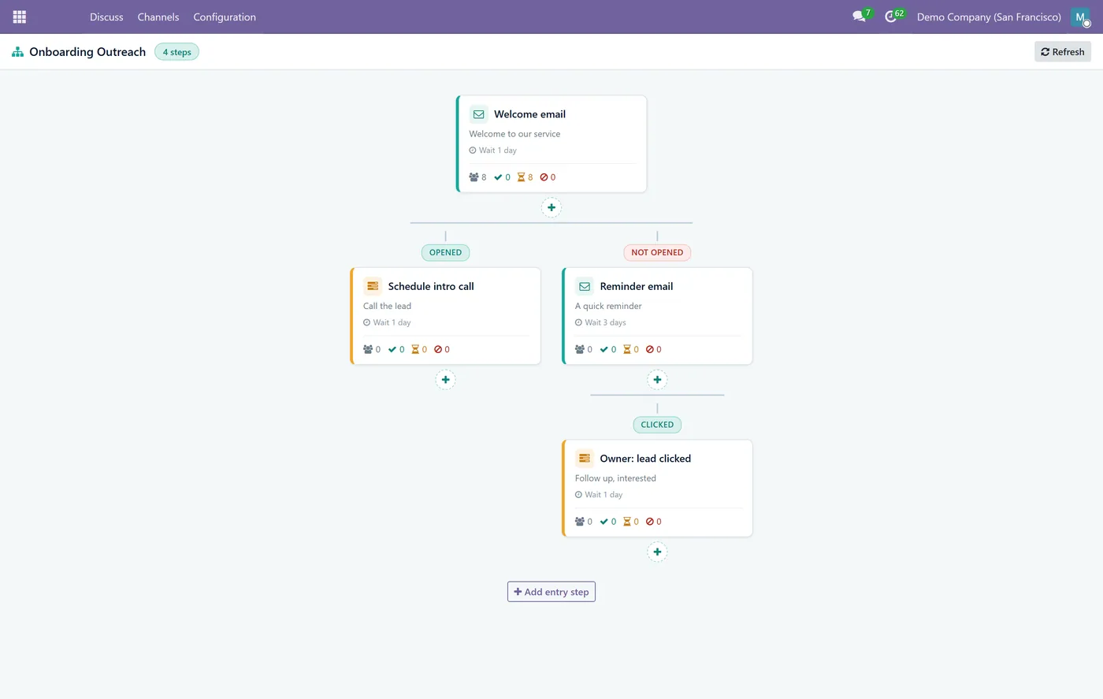Click the envelope icon on Reminder email card
1103x699 pixels.
(585, 286)
